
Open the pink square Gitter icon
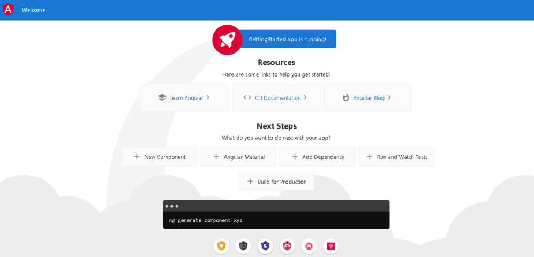[x=330, y=246]
